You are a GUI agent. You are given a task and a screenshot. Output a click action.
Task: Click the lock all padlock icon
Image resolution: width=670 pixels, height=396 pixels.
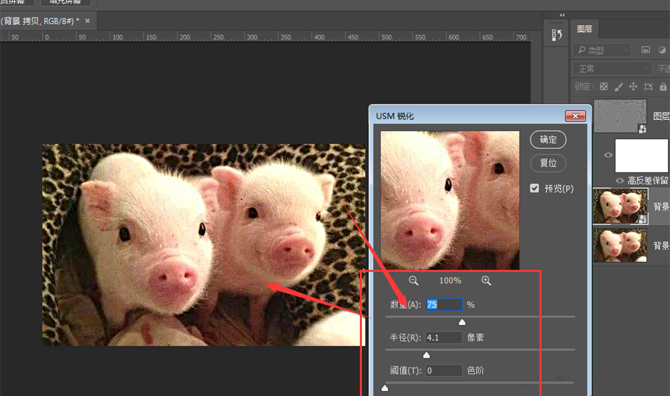[x=663, y=87]
